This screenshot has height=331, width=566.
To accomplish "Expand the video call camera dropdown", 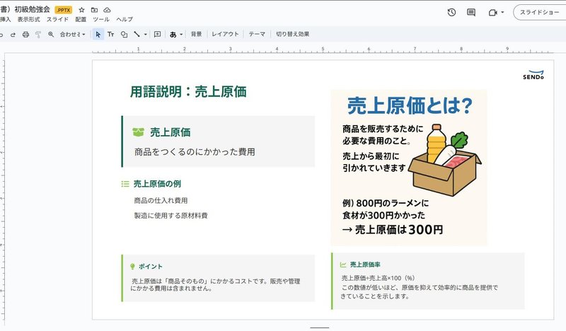I will [502, 13].
